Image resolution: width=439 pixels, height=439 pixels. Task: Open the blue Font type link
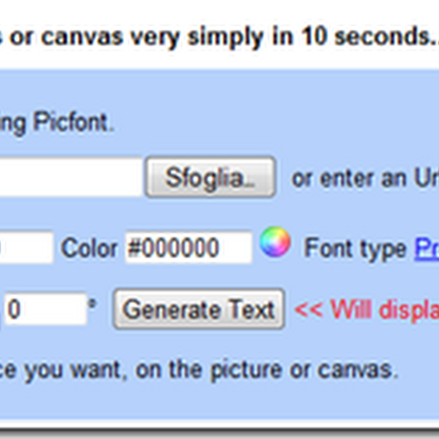coord(427,248)
